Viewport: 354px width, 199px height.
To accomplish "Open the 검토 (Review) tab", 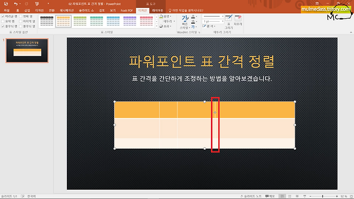I will tap(102, 10).
